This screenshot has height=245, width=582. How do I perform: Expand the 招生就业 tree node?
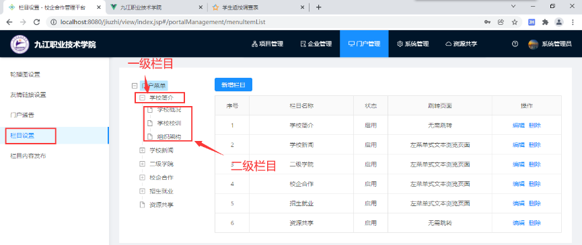click(142, 191)
